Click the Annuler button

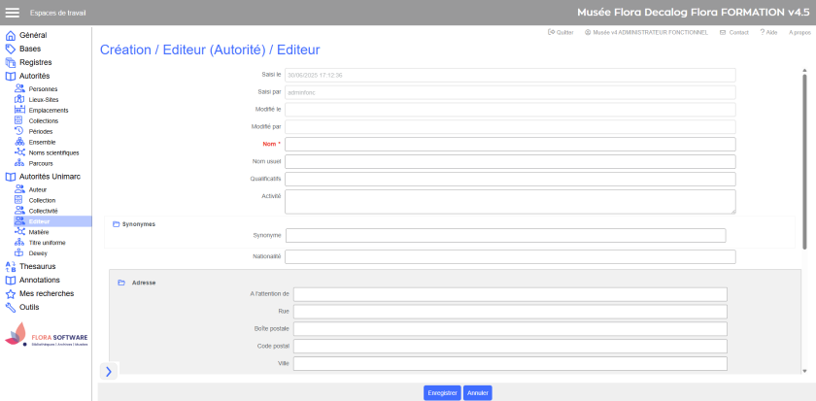pos(477,393)
